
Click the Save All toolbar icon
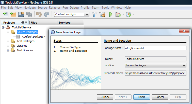[x=29, y=14]
